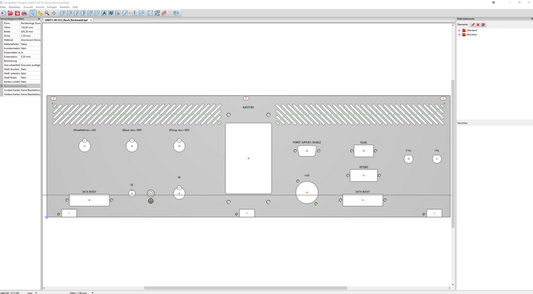Click the Vordere Kante property value
The height and width of the screenshot is (294, 533).
[30, 90]
